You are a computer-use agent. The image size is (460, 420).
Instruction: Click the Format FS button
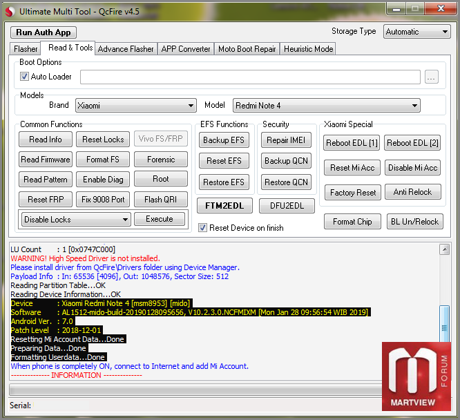click(103, 160)
